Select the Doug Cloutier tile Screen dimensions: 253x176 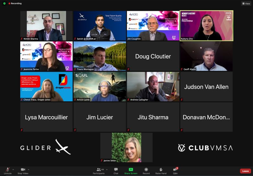[153, 56]
